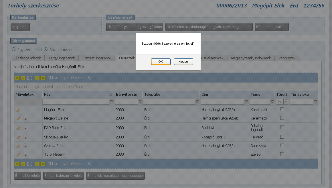The width and height of the screenshot is (332, 188).
Task: Click Érintett hatóság felvétele button
Action: pos(64,176)
